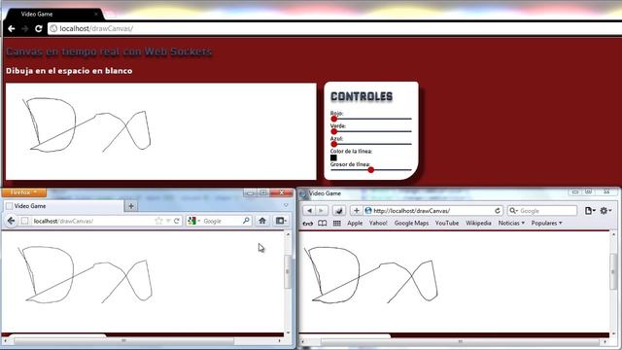This screenshot has height=350, width=622.
Task: Open the Safari settings gear menu
Action: click(x=605, y=211)
